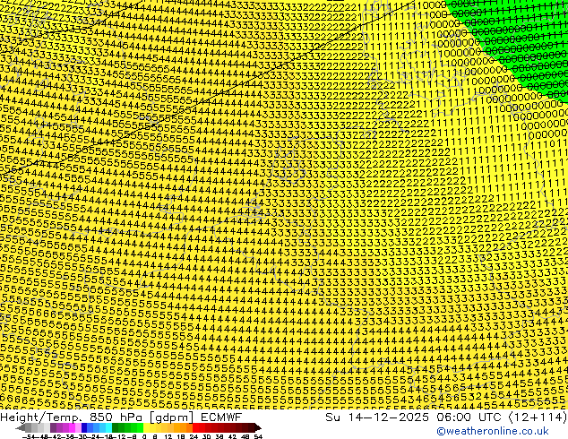Click the legend label "12" under the orange-yellow swatches
Screen dimensions: 568x439
pos(168,436)
